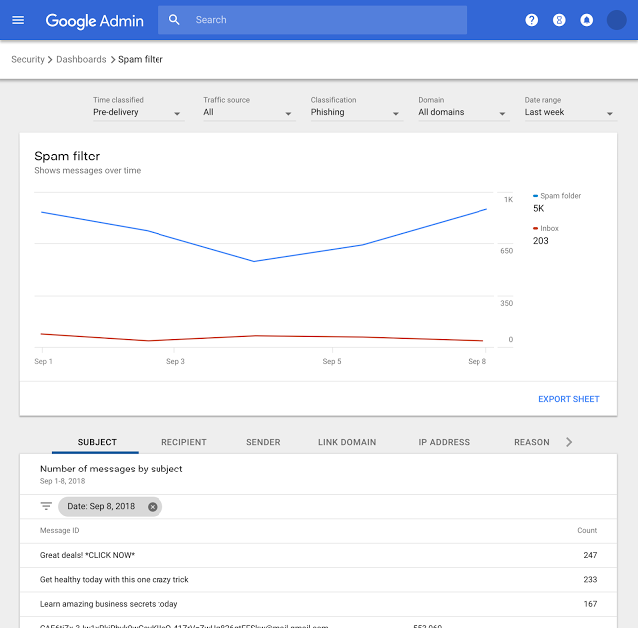Screen dimensions: 638x628
Task: Change the Classification dropdown from Phishing
Action: (355, 113)
